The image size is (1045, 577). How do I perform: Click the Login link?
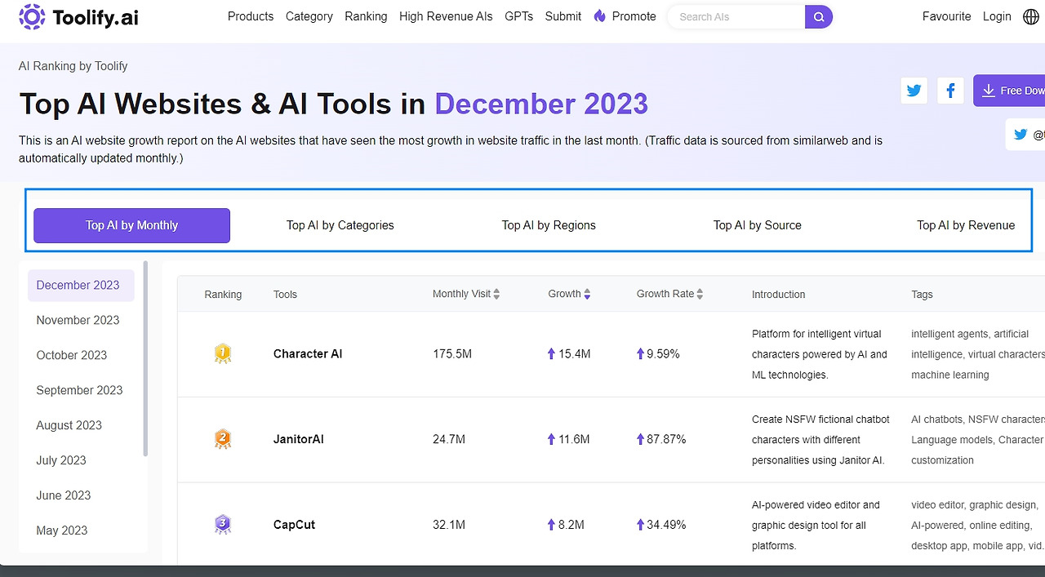[997, 16]
